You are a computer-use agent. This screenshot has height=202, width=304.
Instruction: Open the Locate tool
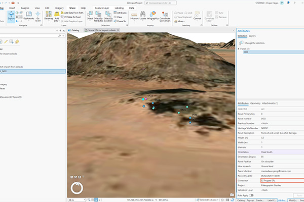tap(143, 16)
